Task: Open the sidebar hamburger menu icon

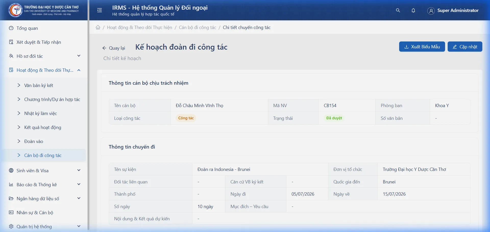Action: tap(99, 10)
